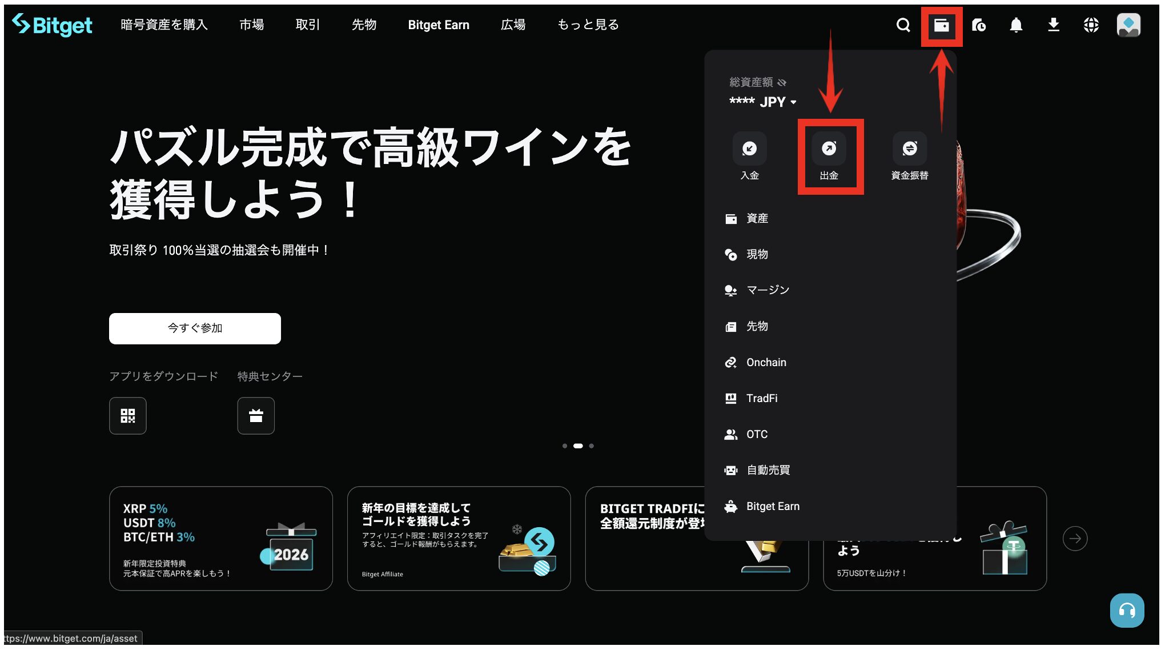Choose 自動売買 in the asset menu
1165x650 pixels.
[768, 470]
